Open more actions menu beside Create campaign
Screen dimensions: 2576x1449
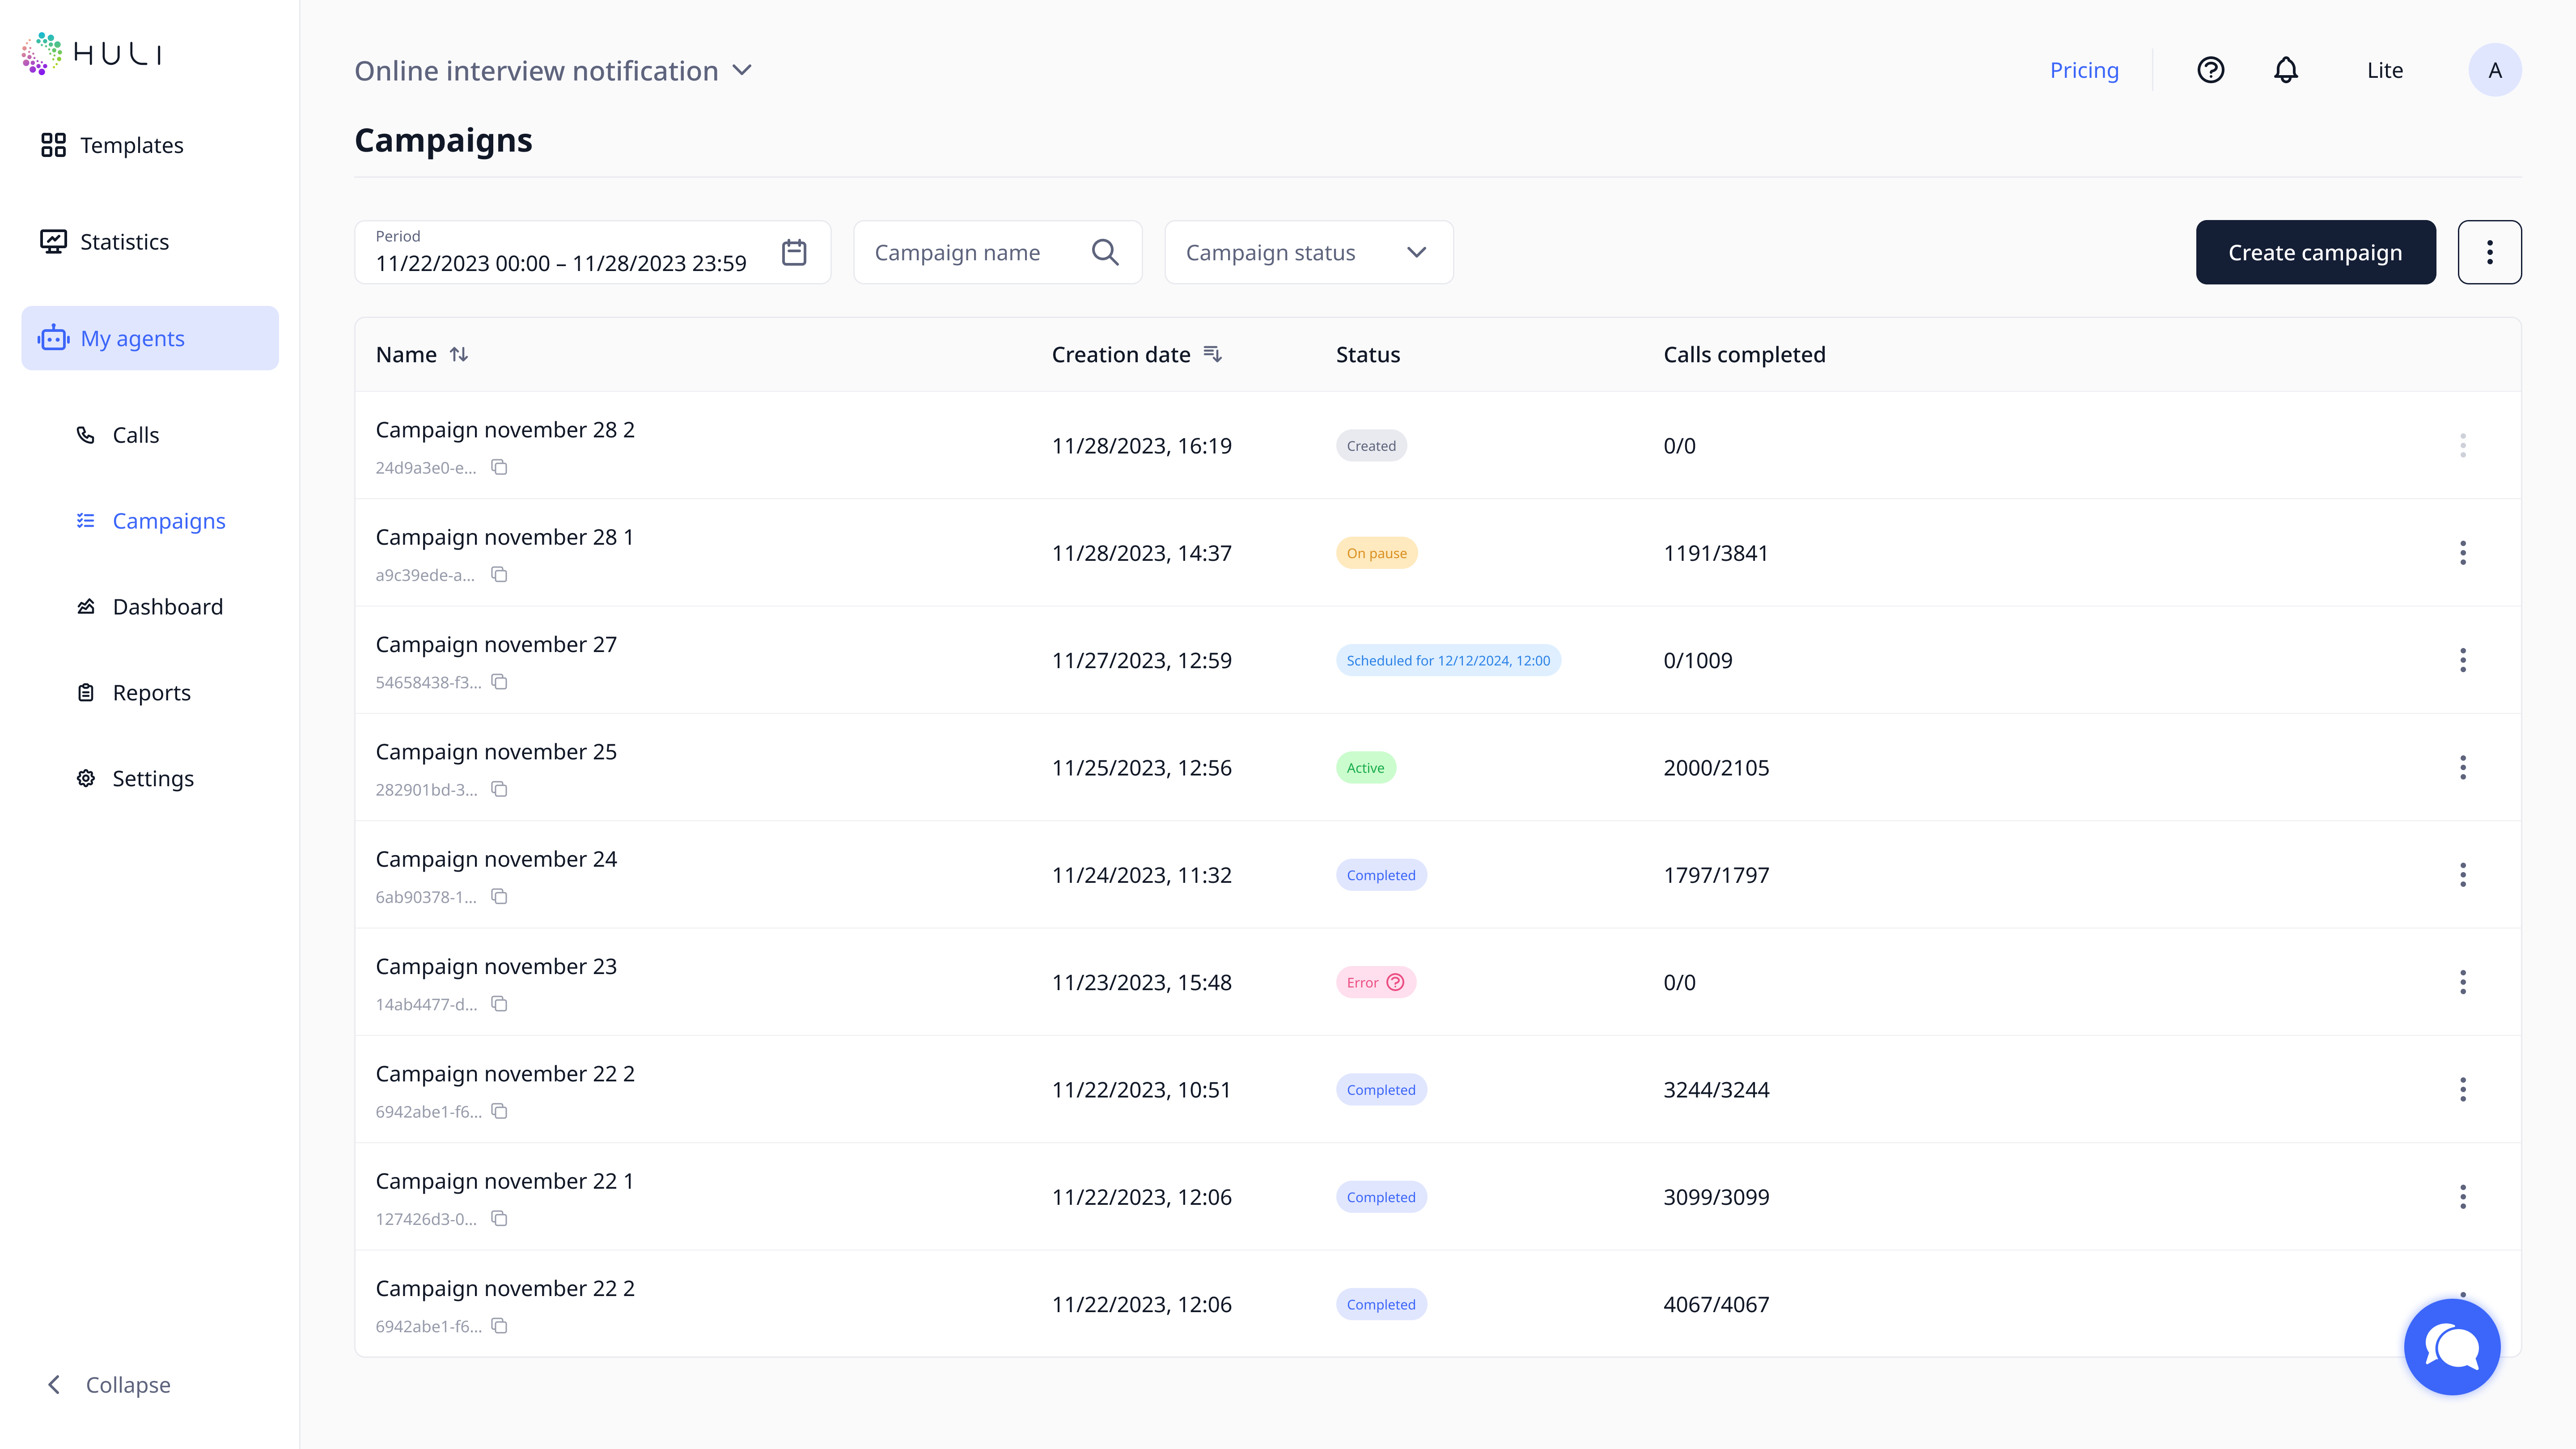coord(2489,252)
